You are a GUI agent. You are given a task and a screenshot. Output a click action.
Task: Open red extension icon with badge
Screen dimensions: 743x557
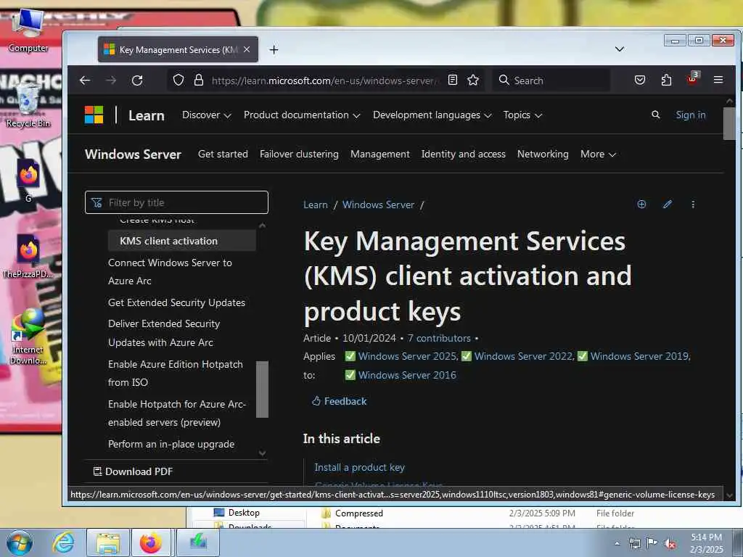pyautogui.click(x=693, y=78)
